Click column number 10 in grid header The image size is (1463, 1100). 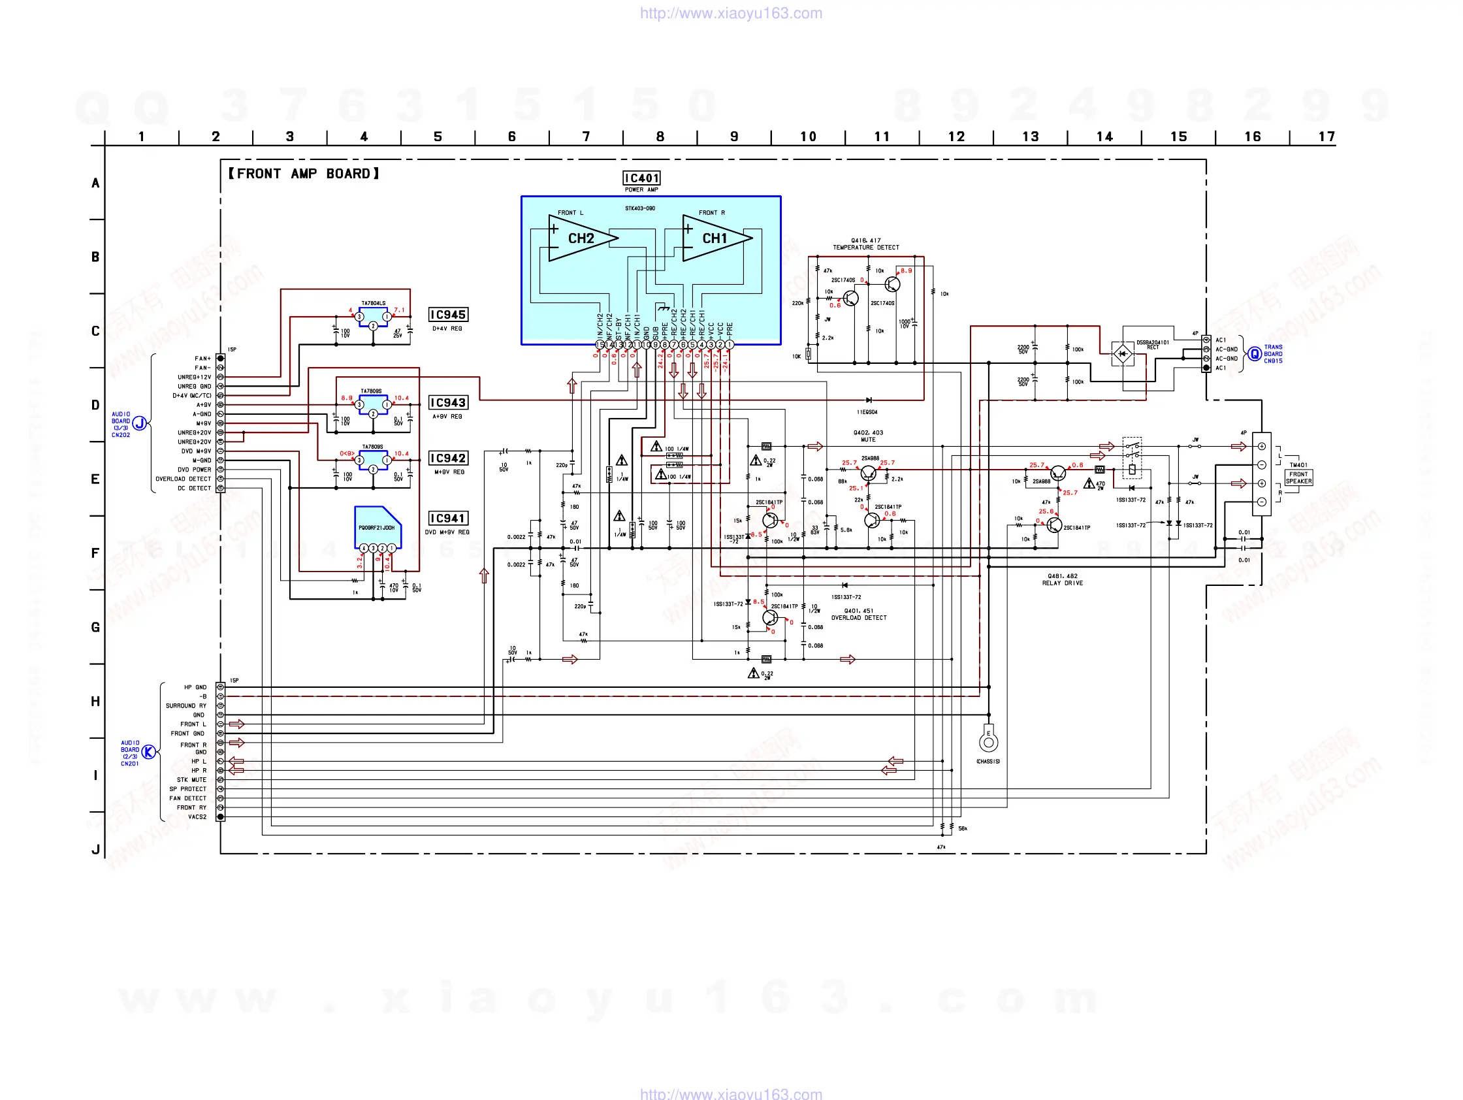tap(807, 137)
